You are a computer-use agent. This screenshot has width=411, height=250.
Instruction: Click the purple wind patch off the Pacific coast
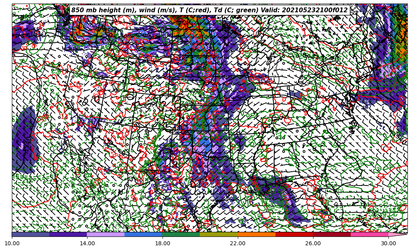[x=25, y=141]
